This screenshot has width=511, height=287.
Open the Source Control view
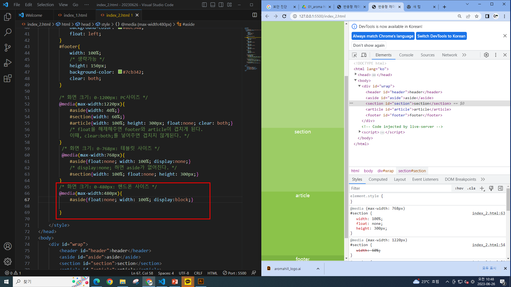pos(8,48)
